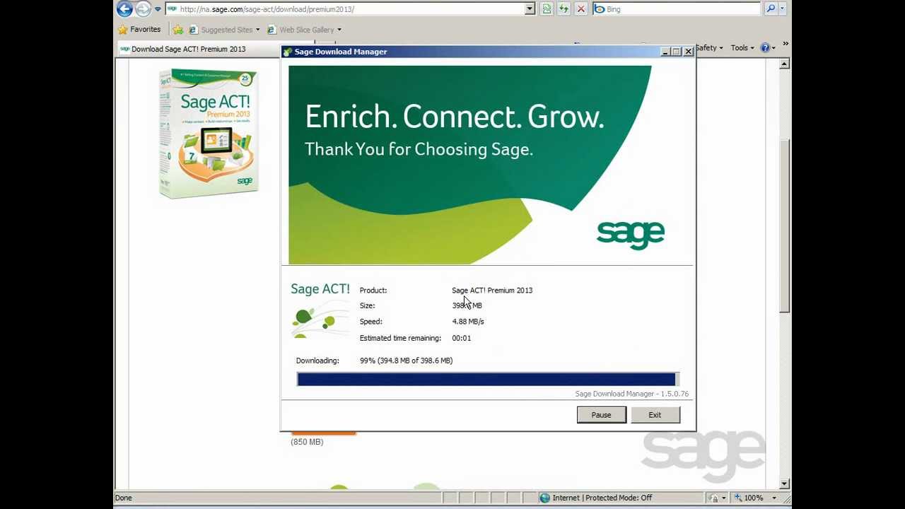
Task: Open the Tools menu in the command bar
Action: tap(742, 48)
